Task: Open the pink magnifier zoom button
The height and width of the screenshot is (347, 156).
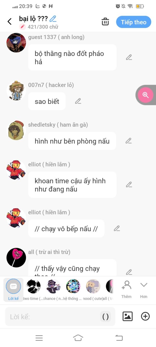Action: click(146, 95)
